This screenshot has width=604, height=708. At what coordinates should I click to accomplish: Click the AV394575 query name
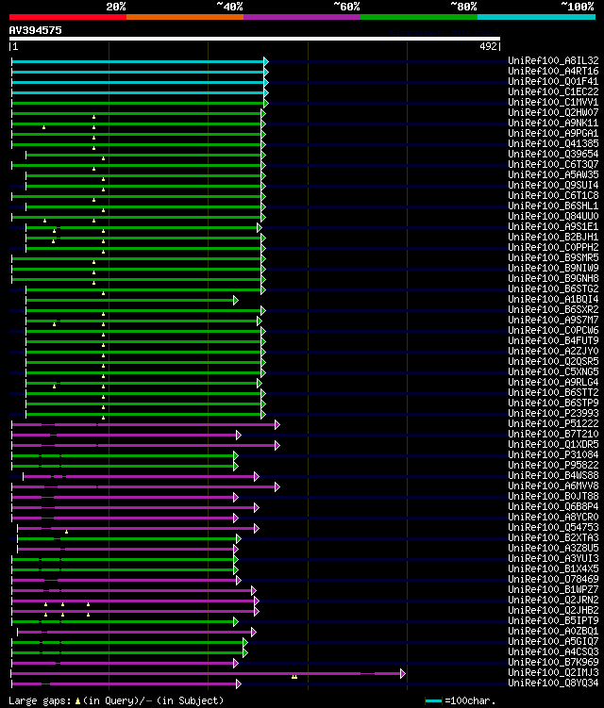pyautogui.click(x=35, y=30)
